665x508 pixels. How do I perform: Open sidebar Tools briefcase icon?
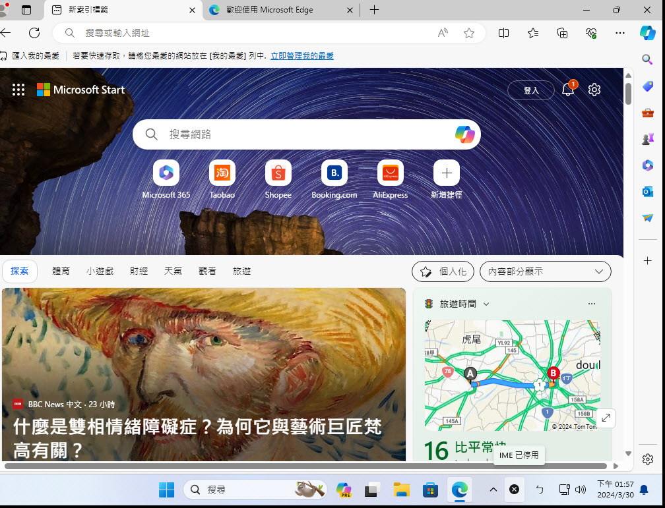pyautogui.click(x=647, y=113)
